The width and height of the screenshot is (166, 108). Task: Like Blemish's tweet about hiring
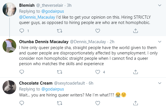click(98, 31)
